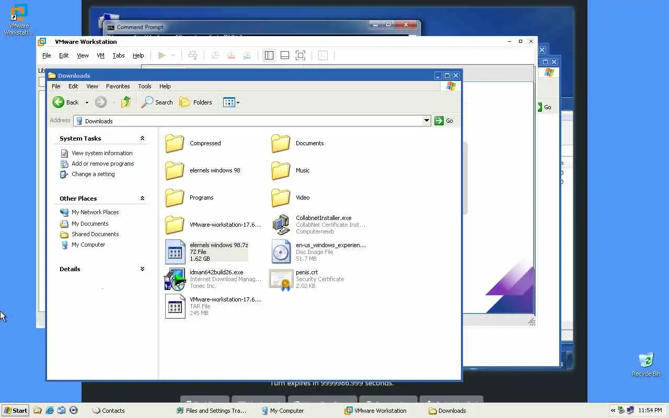Click Change a setting link

coord(93,174)
